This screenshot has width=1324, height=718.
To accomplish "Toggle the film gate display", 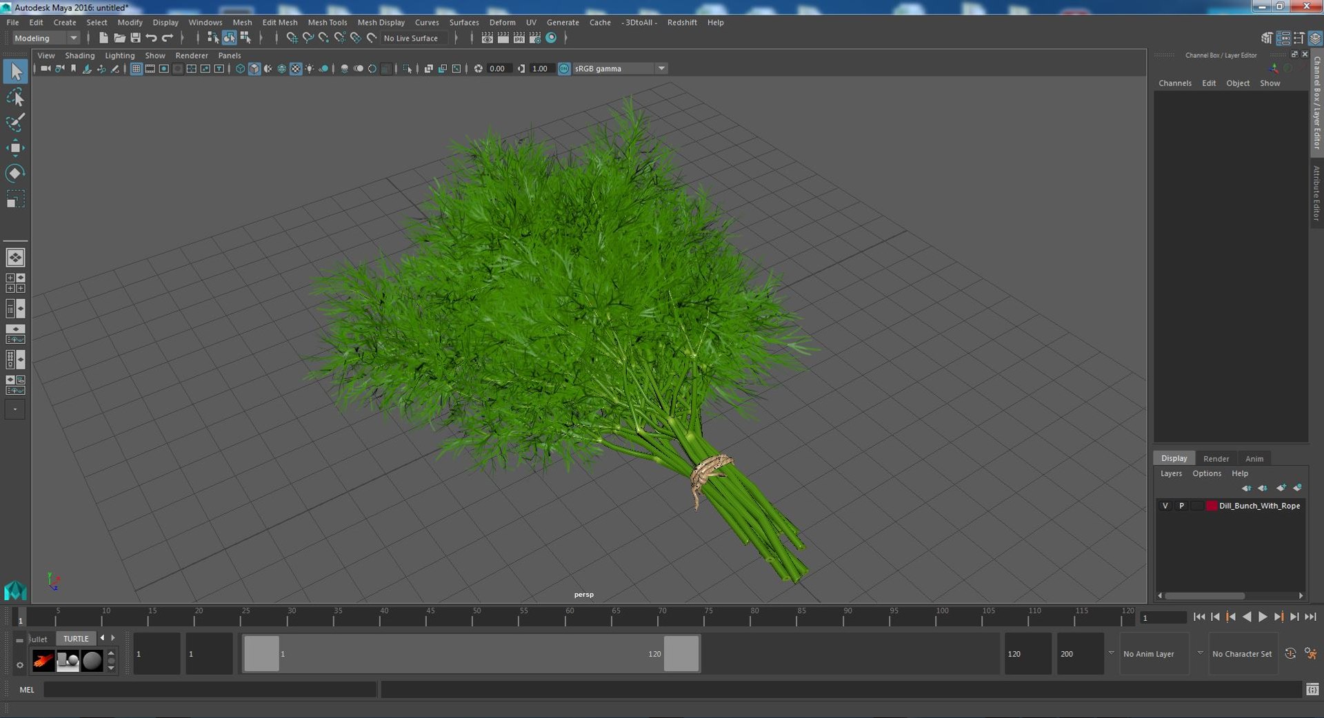I will 150,68.
